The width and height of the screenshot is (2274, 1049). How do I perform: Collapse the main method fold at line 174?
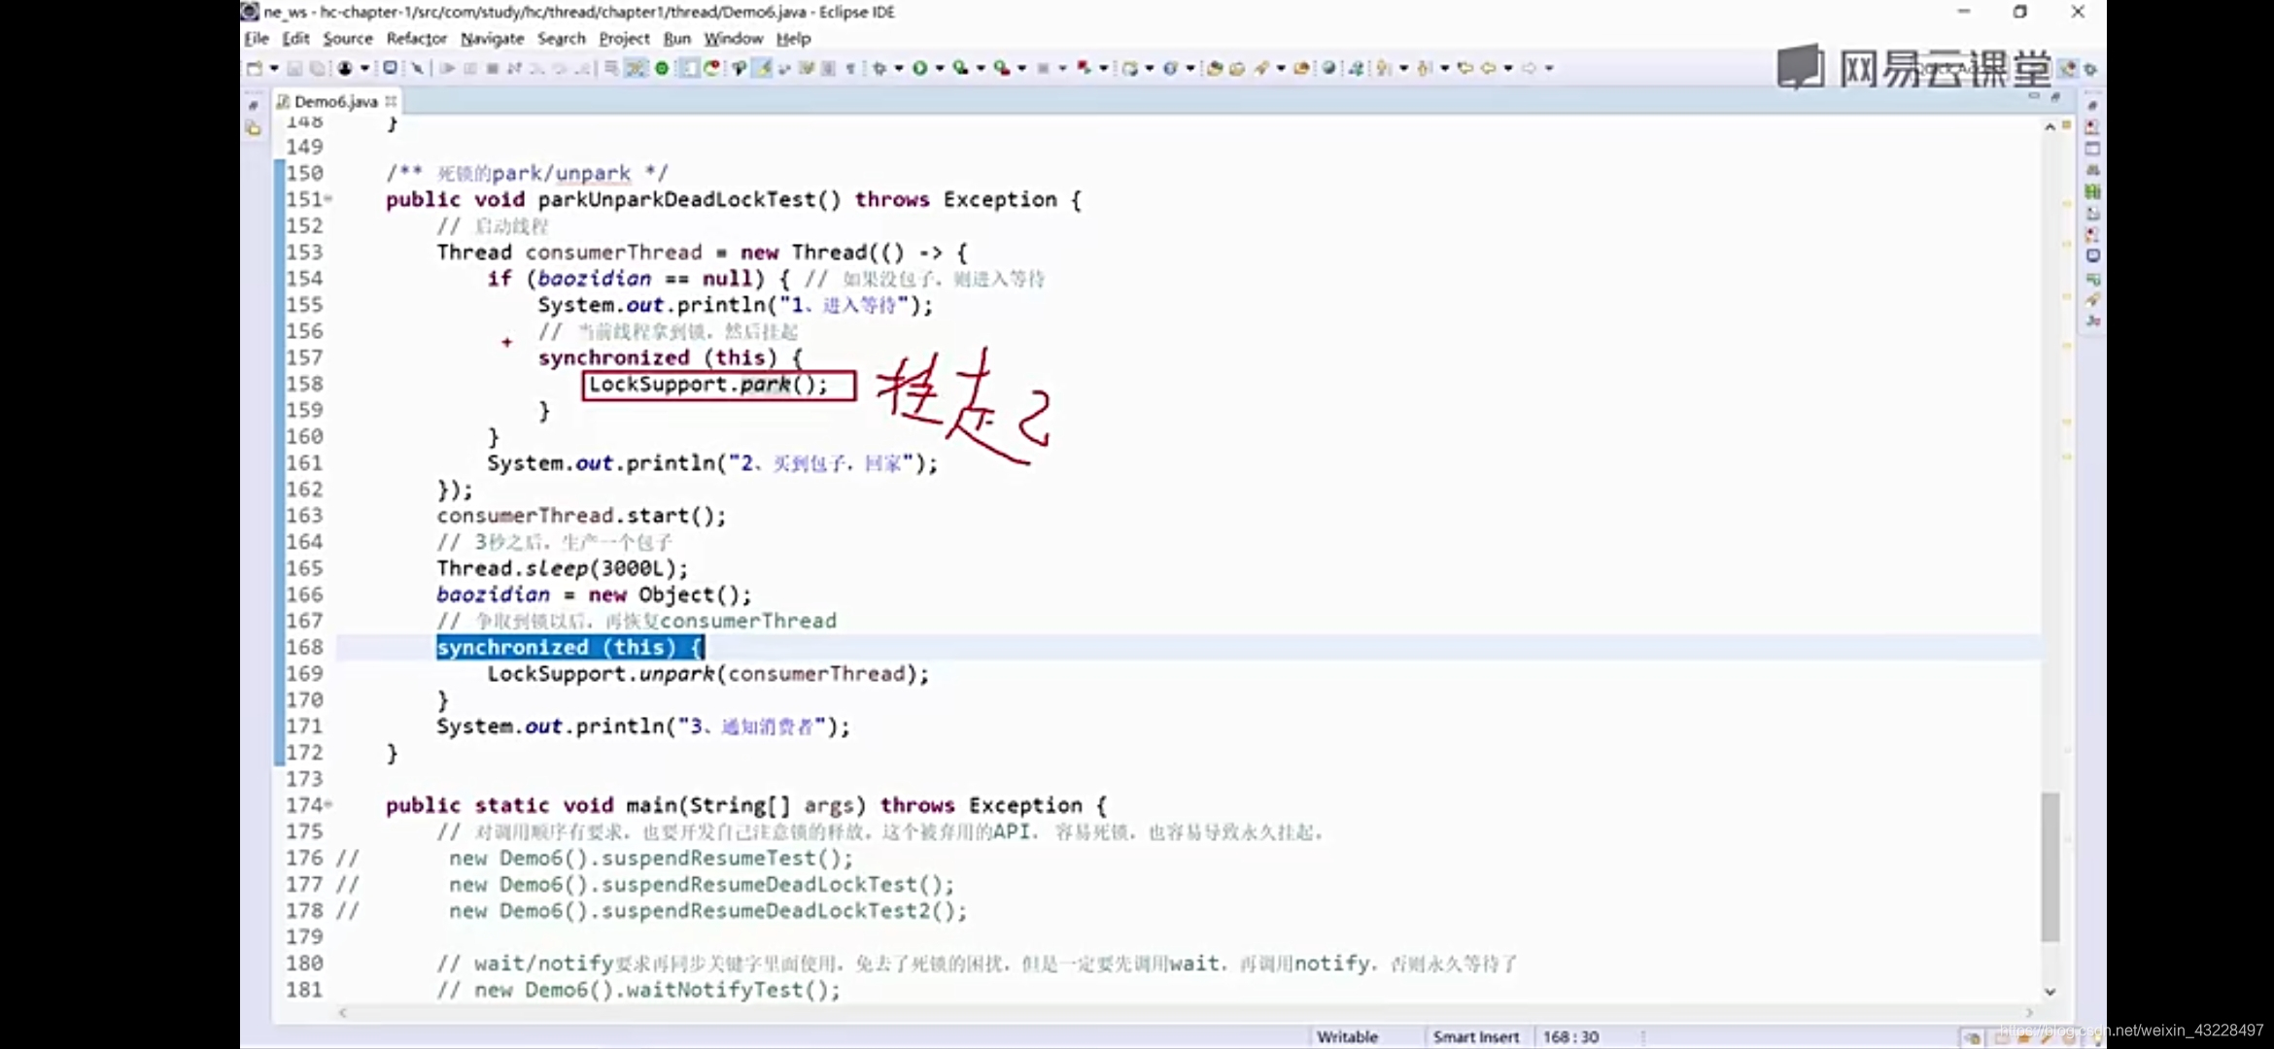[328, 804]
